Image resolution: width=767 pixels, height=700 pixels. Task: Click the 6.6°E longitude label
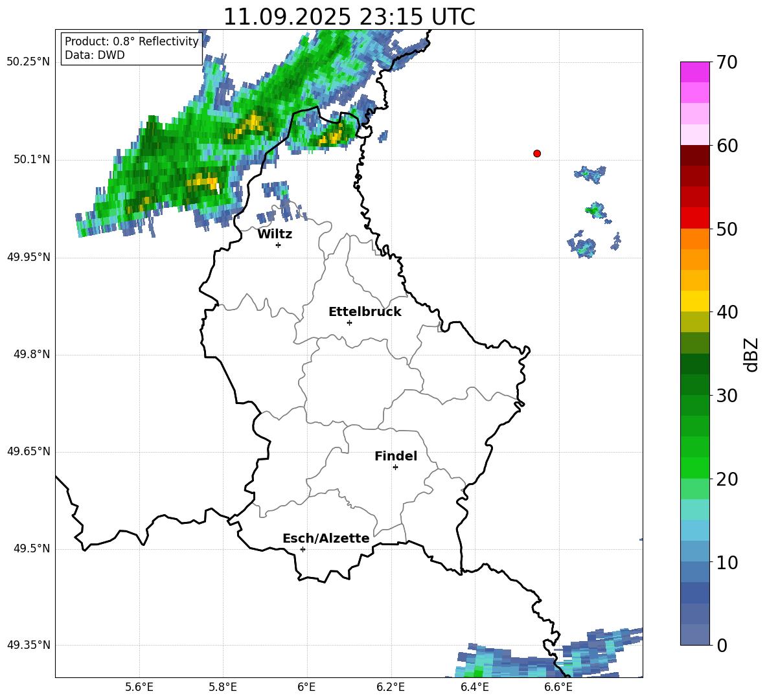[558, 687]
